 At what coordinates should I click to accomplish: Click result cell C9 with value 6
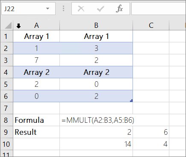coord(151,132)
